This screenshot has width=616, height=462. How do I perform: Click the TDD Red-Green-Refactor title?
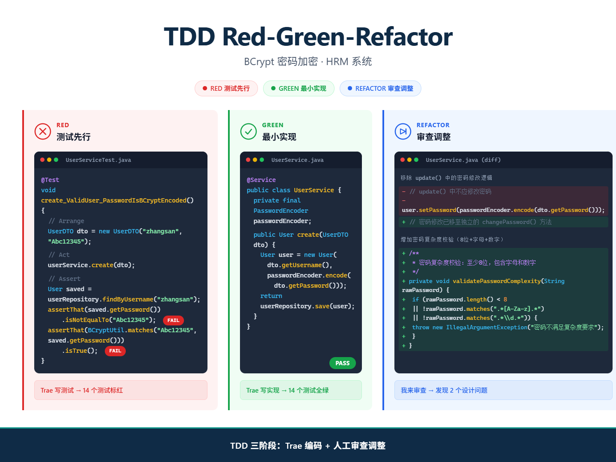coord(308,37)
